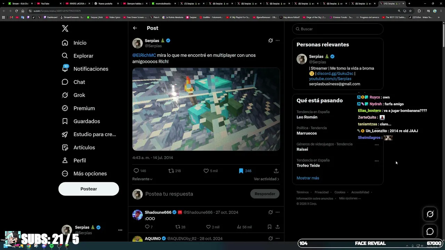
Task: Open the @ElRichMC mention link
Action: coord(144,55)
